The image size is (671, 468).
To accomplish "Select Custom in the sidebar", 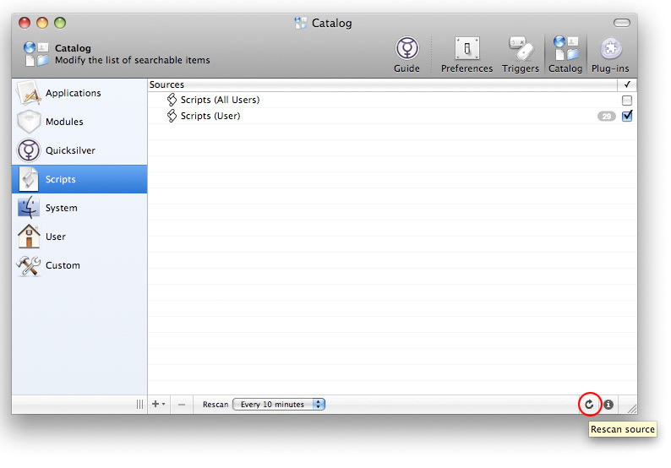I will pyautogui.click(x=79, y=264).
